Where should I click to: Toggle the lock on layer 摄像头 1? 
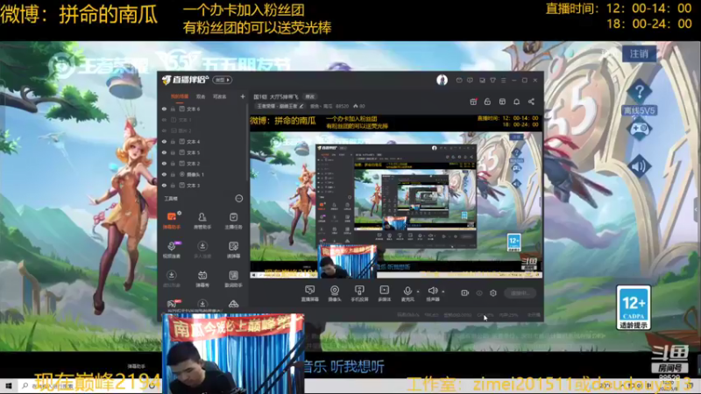click(x=173, y=174)
